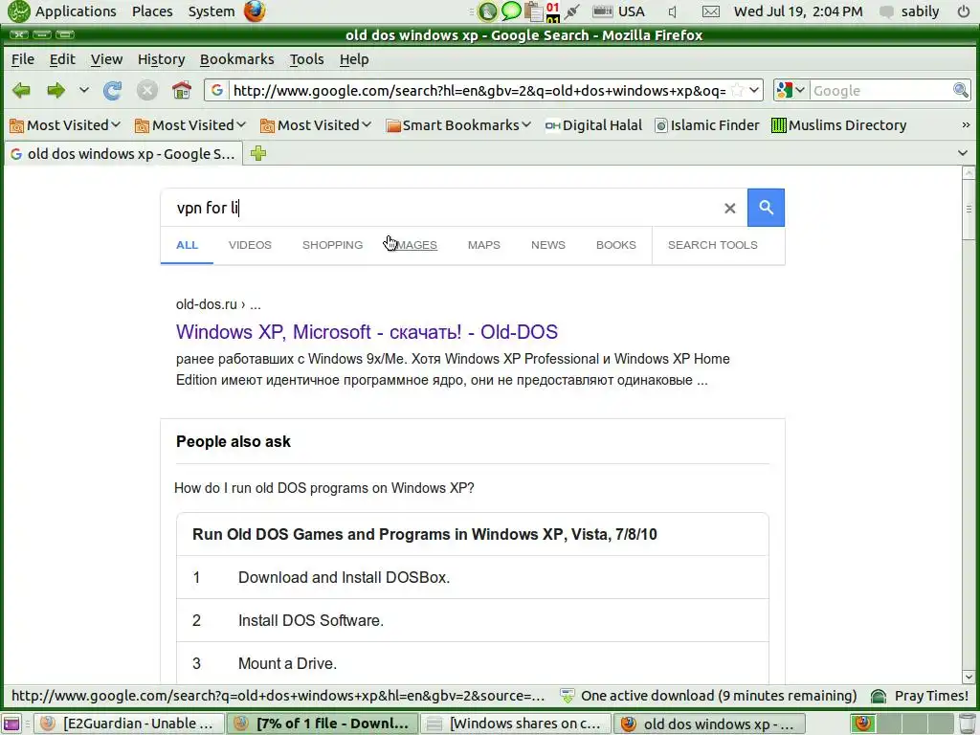Screen dimensions: 980x735
Task: Click the power session icon
Action: pyautogui.click(x=963, y=11)
